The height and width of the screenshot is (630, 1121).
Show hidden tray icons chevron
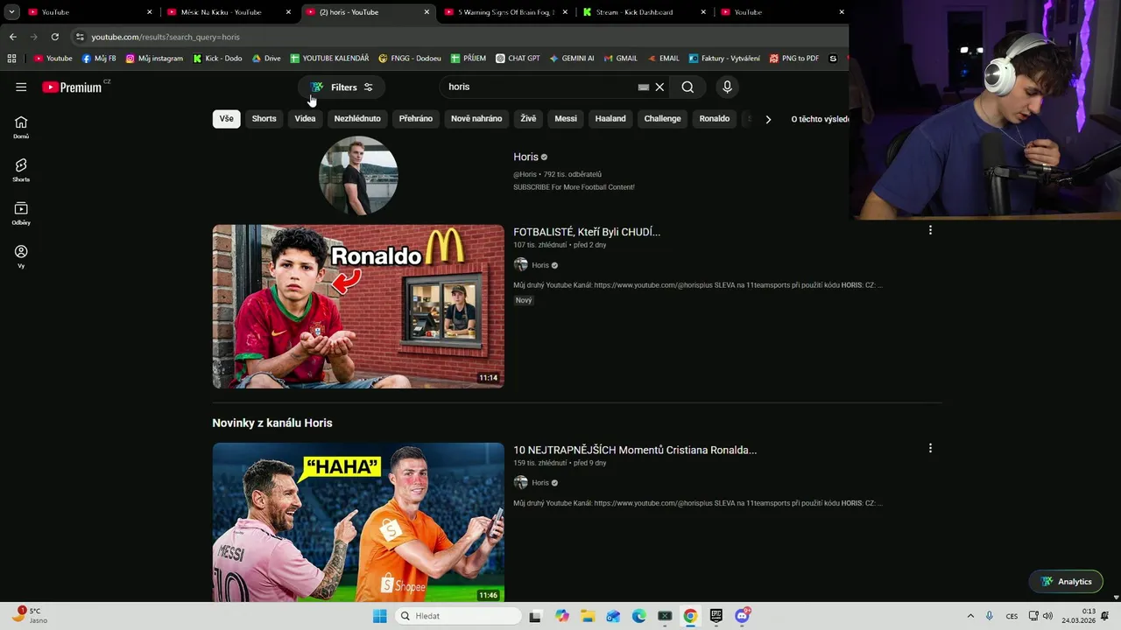[970, 616]
